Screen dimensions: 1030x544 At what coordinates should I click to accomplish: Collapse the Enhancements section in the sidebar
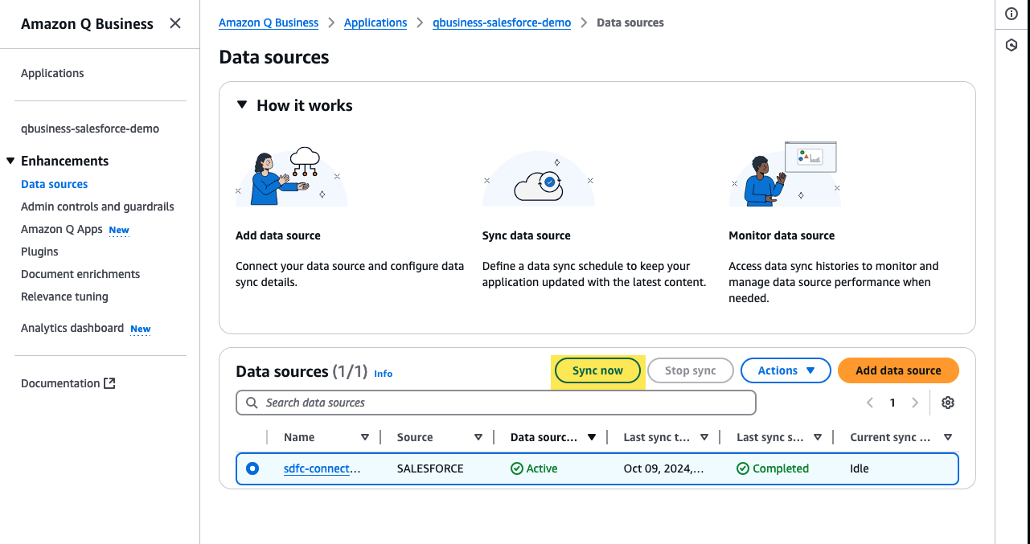click(x=9, y=160)
